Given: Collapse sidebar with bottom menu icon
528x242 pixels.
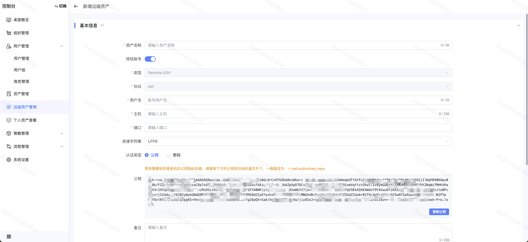Looking at the screenshot, I should (9, 237).
